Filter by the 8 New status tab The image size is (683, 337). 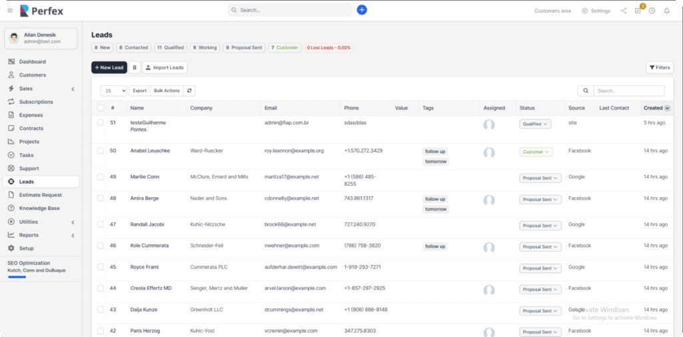point(102,48)
